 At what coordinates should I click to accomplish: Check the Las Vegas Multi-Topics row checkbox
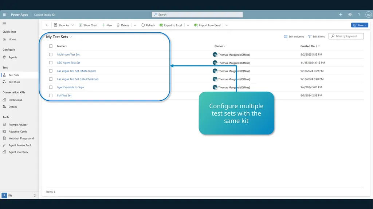pos(51,71)
